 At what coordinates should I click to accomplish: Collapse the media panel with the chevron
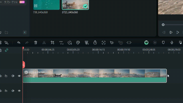coord(25,32)
